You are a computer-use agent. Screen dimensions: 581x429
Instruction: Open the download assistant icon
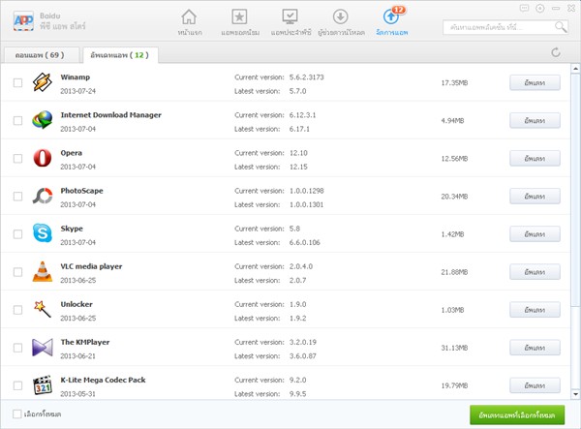pos(340,17)
